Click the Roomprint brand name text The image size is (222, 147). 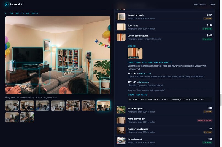(16, 4)
